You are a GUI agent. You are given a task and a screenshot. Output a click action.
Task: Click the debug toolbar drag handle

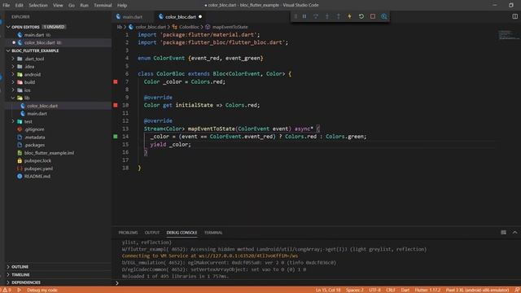click(296, 16)
